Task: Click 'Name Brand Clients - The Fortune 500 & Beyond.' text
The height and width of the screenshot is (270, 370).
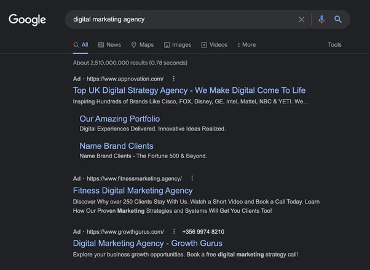Action: 143,156
